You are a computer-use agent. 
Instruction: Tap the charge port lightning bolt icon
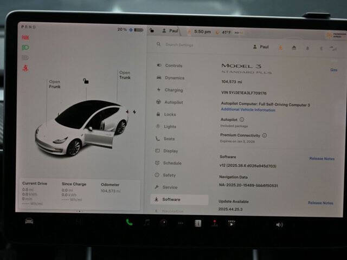[x=134, y=112]
